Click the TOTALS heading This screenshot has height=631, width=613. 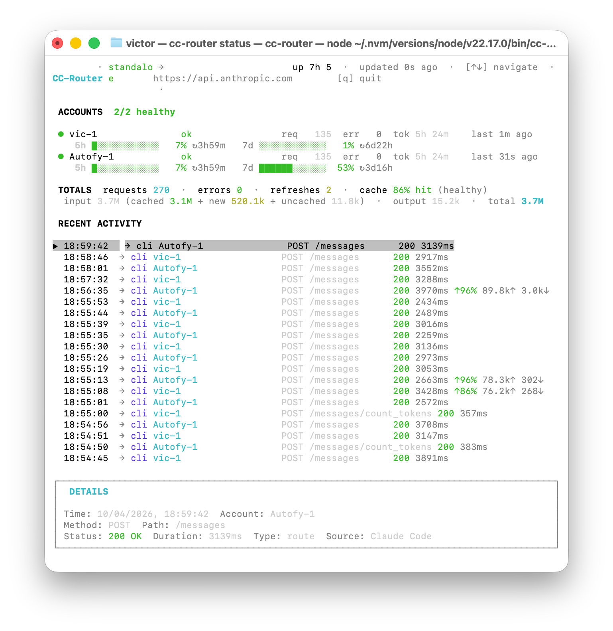pos(75,190)
